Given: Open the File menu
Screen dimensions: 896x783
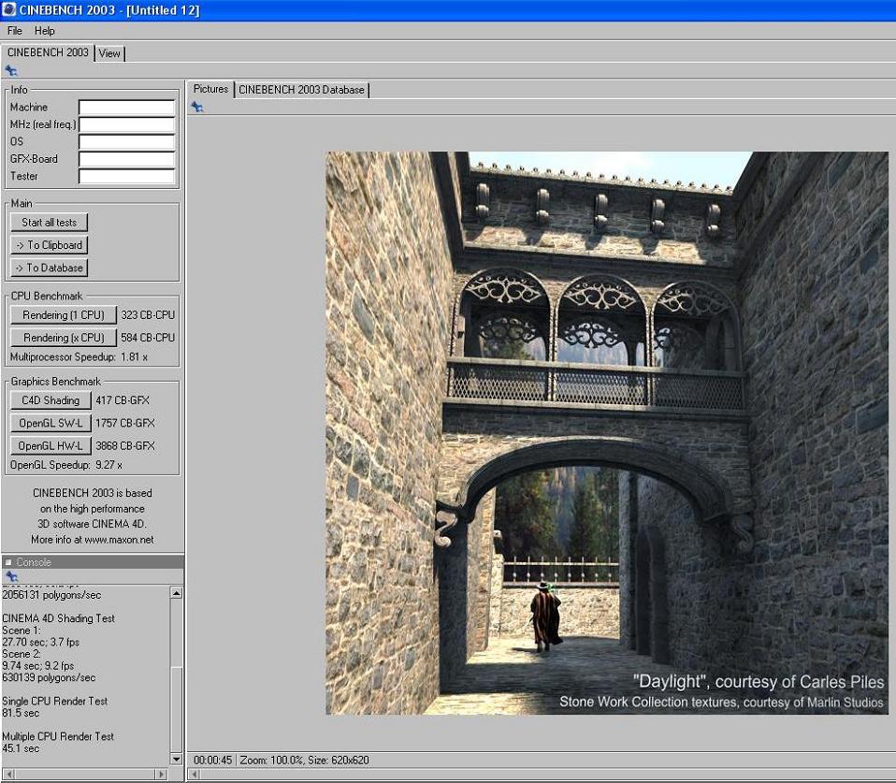Looking at the screenshot, I should coord(15,31).
